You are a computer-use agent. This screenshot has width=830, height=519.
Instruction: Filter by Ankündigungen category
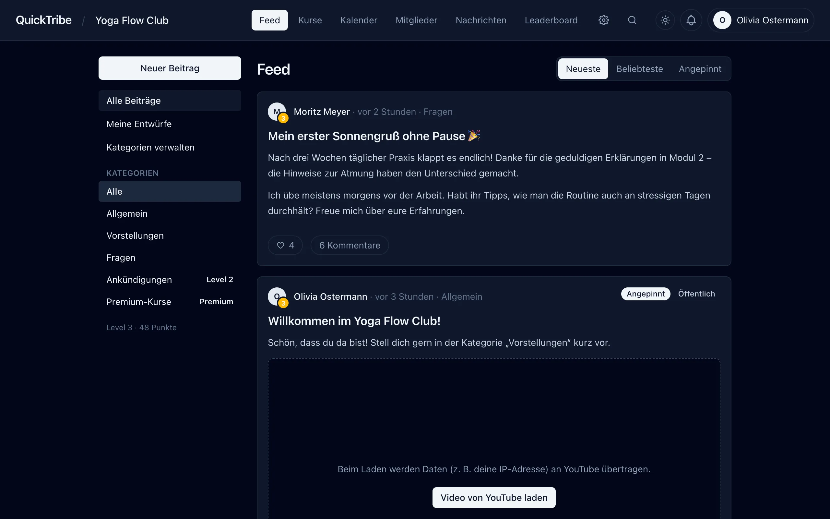[170, 279]
